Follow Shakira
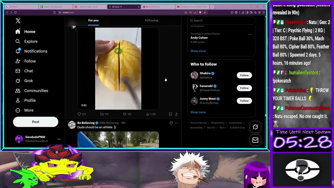 244,75
